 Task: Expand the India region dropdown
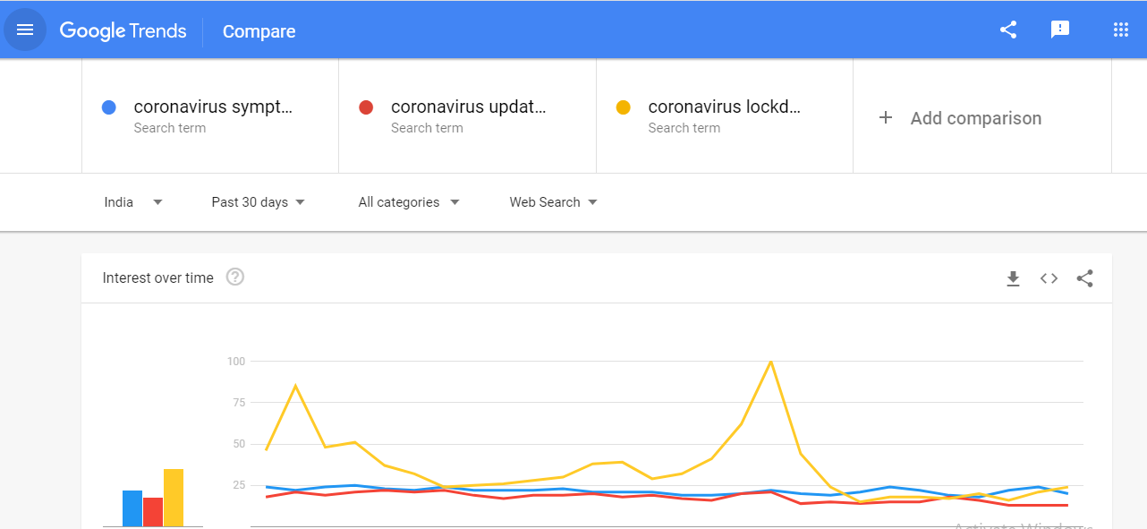tap(133, 202)
